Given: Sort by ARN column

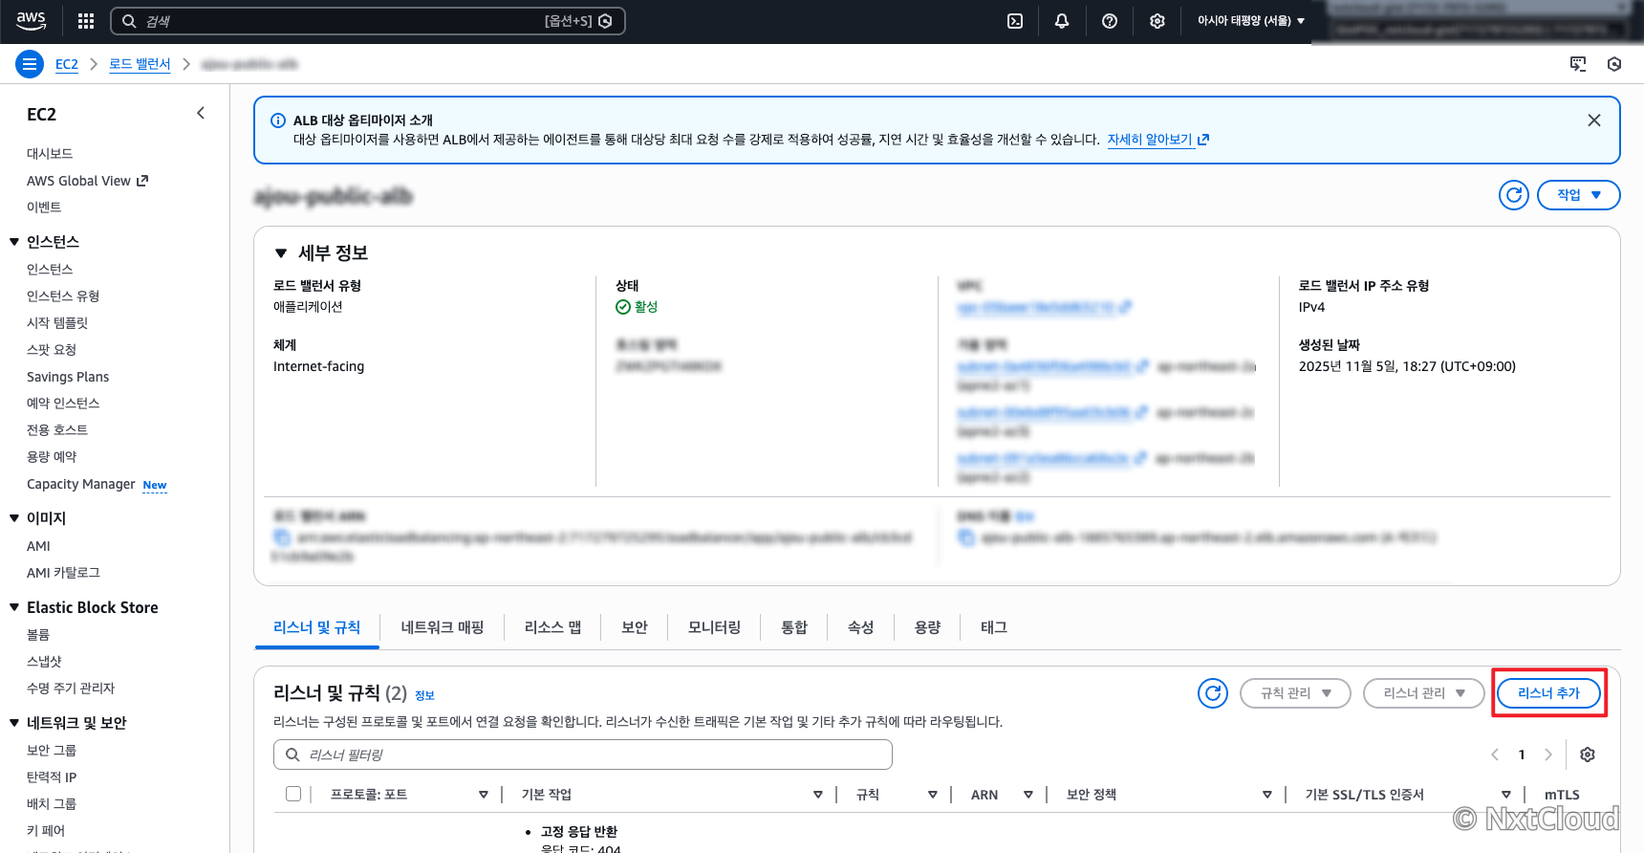Looking at the screenshot, I should (x=1028, y=795).
